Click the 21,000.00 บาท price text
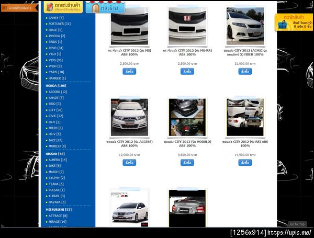 tap(245, 64)
